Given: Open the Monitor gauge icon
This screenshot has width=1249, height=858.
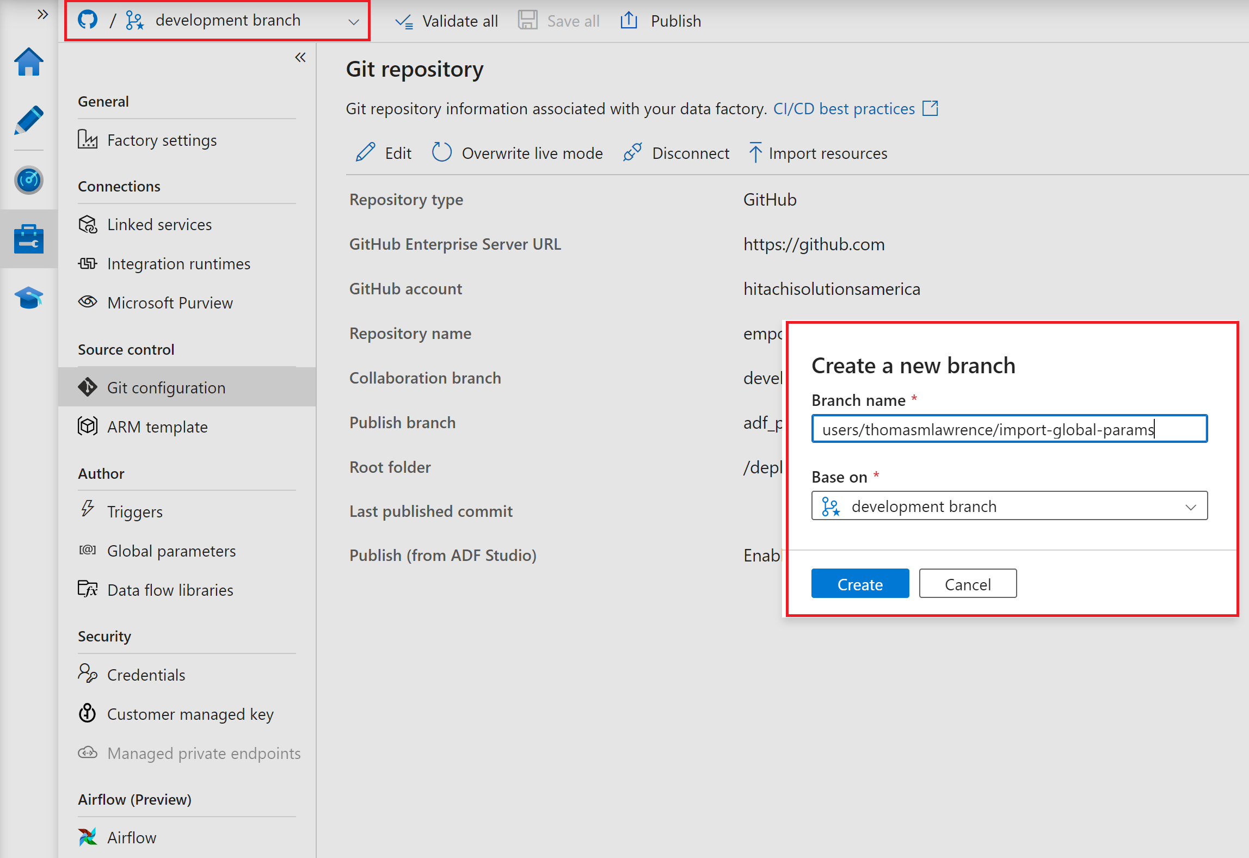Looking at the screenshot, I should pyautogui.click(x=28, y=180).
